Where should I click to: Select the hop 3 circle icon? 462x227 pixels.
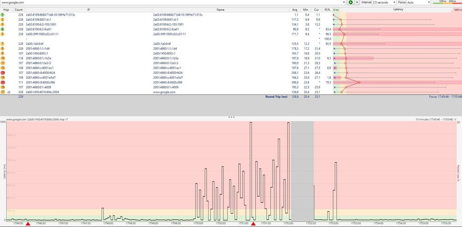(x=3, y=24)
